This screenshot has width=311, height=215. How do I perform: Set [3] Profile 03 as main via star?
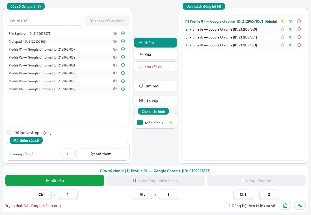(x=282, y=37)
